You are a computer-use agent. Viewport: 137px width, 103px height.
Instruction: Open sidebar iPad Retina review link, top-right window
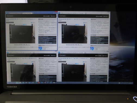point(99,39)
